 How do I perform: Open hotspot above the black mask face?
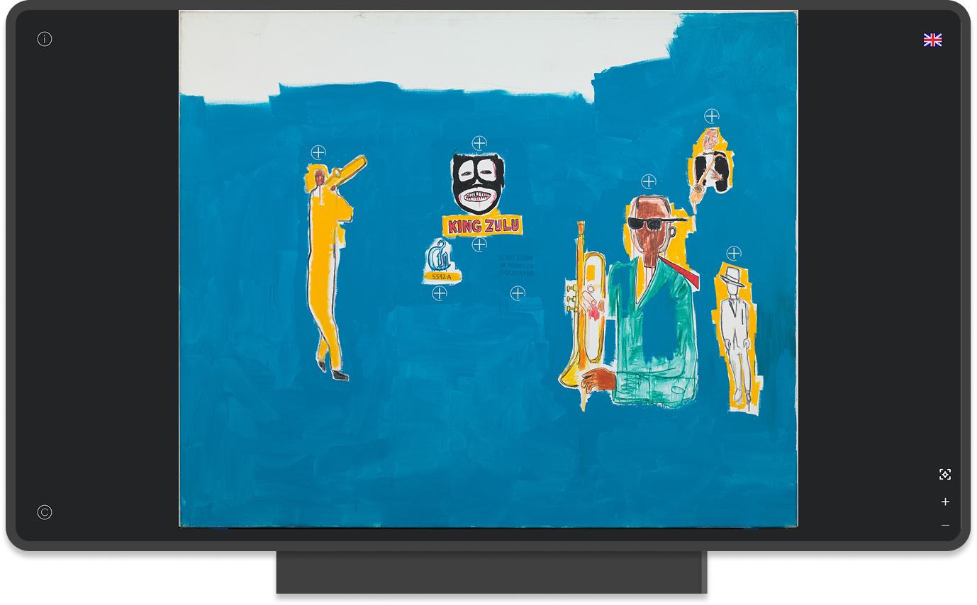tap(479, 143)
